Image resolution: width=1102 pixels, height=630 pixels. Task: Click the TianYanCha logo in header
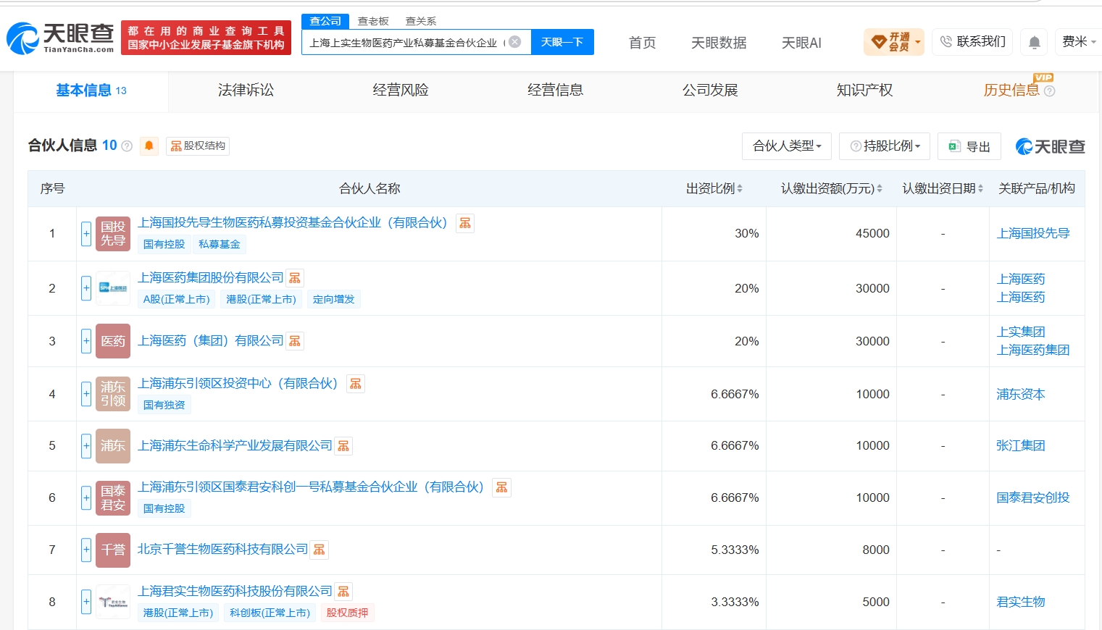click(60, 38)
